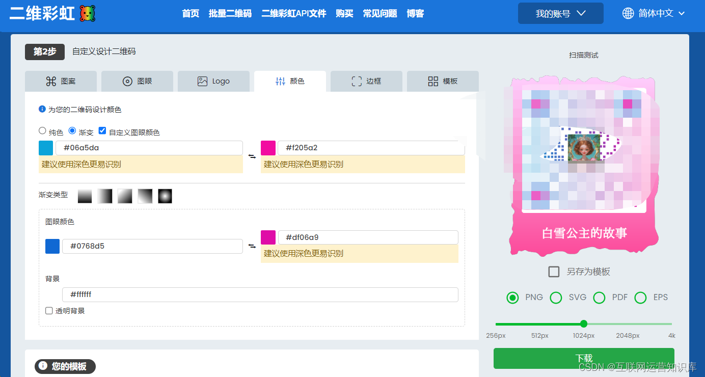Click the green 下载 download button

[x=584, y=358]
